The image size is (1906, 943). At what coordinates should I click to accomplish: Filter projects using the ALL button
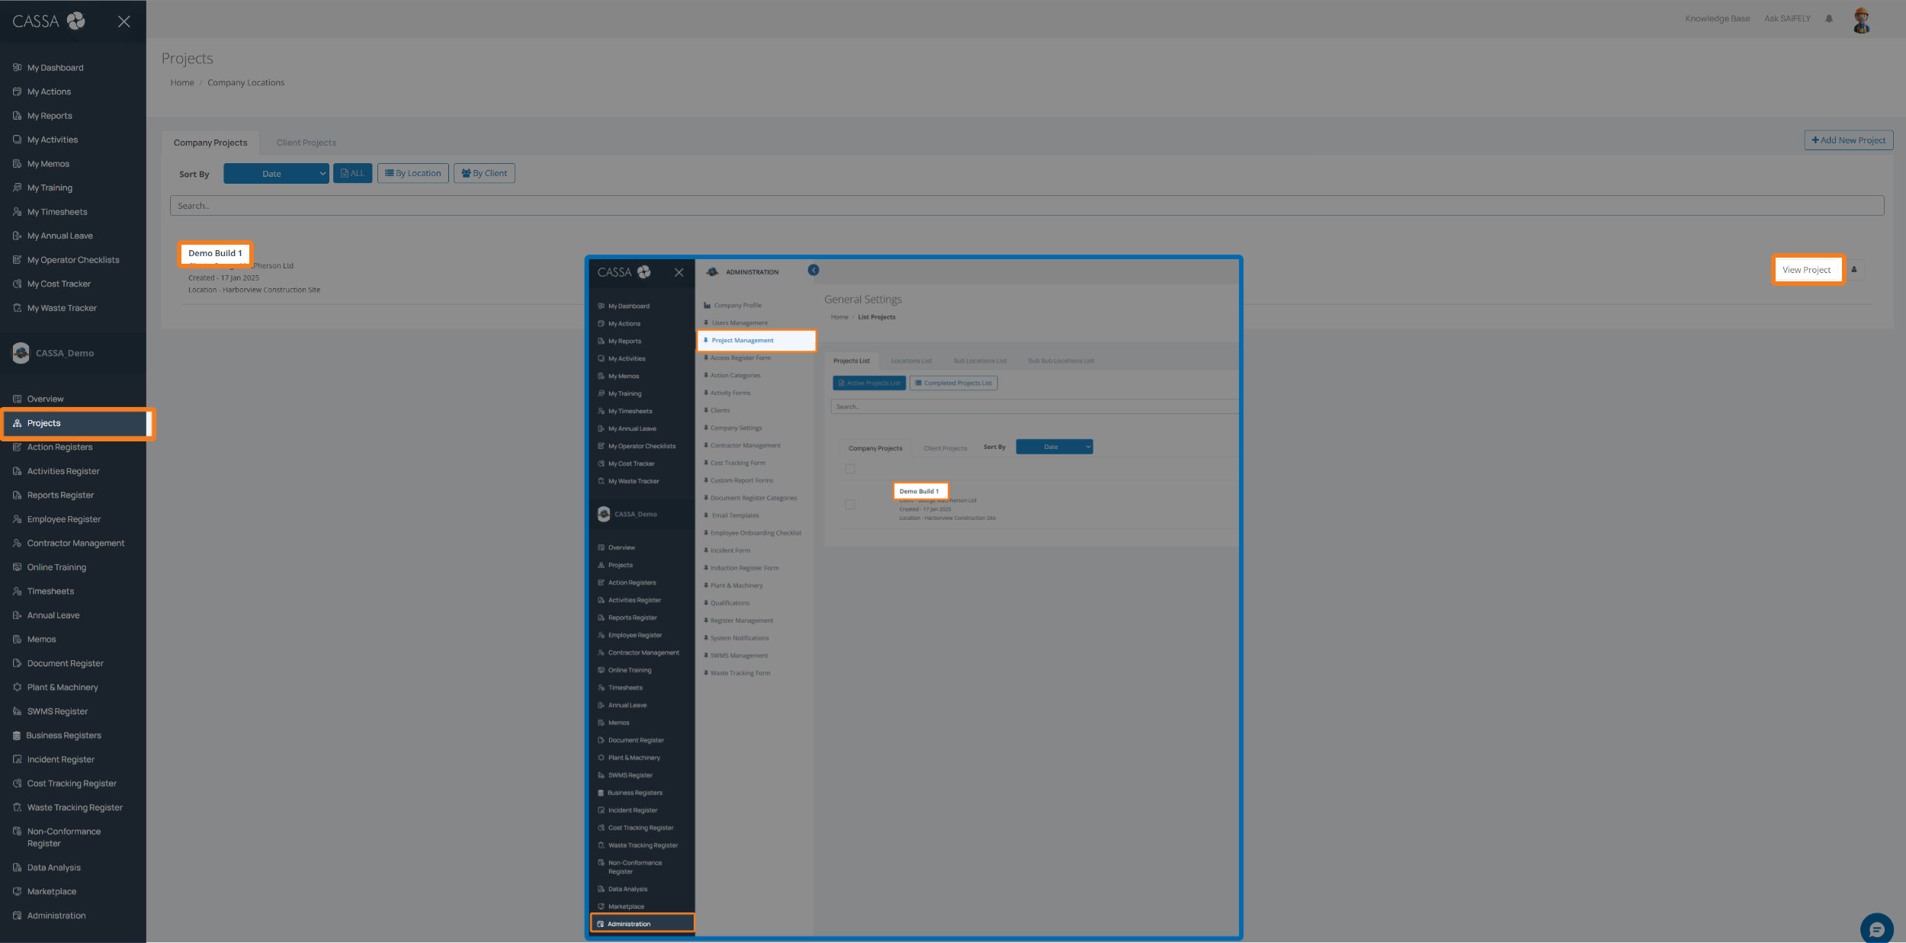pyautogui.click(x=352, y=174)
